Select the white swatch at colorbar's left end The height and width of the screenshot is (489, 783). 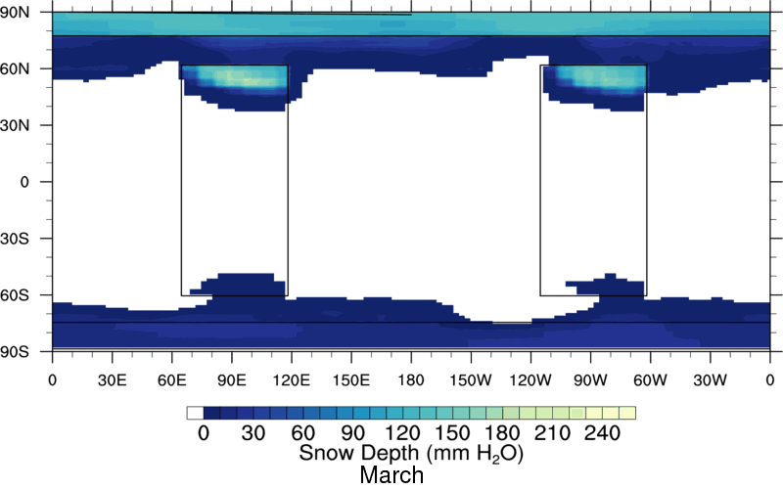(x=195, y=413)
